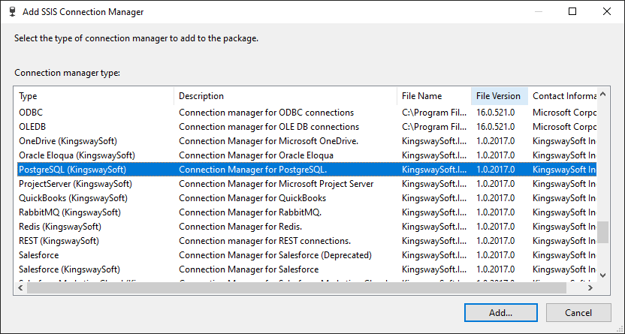Screen dimensions: 625x334
Task: Click 'Connection manager for OLE DB connections' description
Action: [269, 127]
